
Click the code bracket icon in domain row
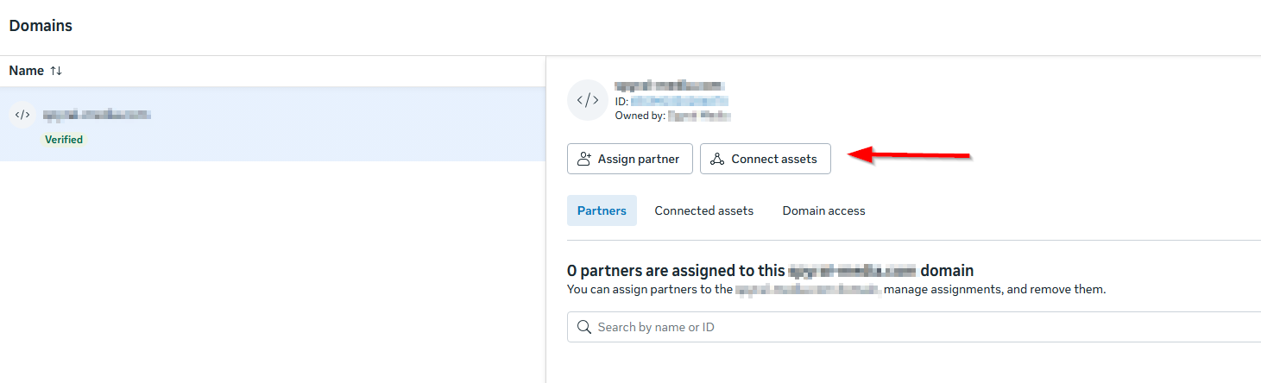pyautogui.click(x=22, y=115)
